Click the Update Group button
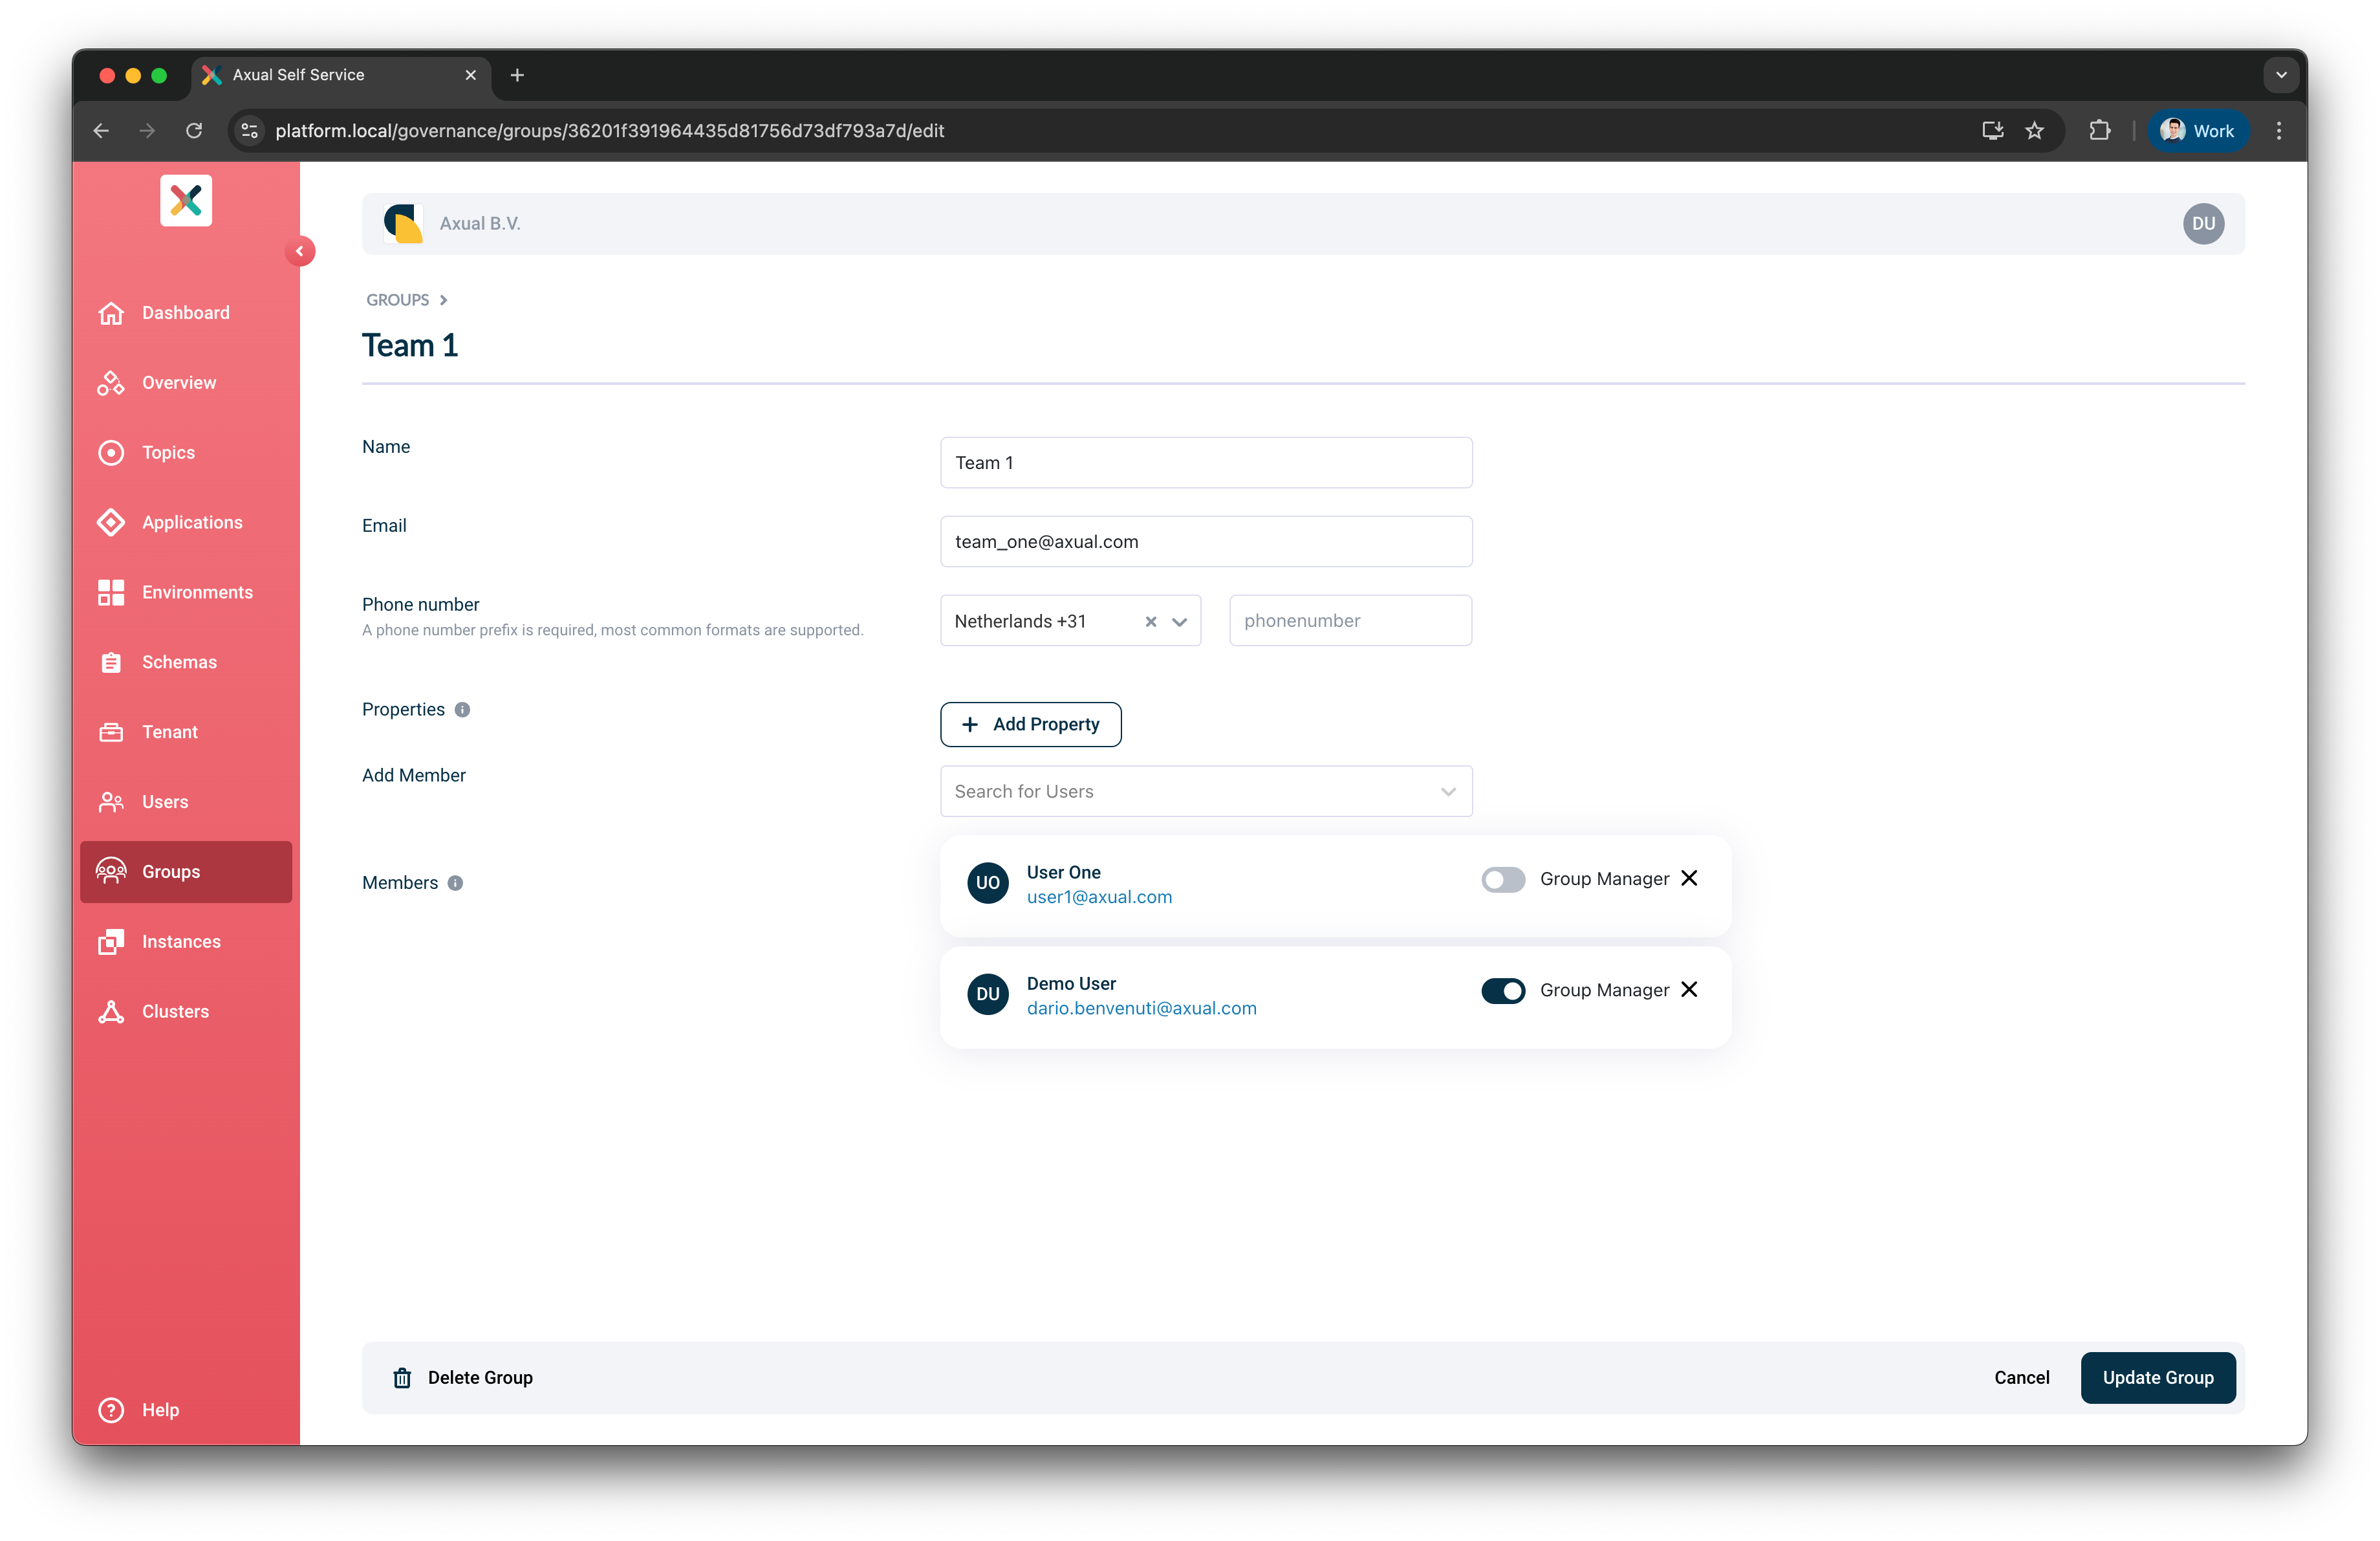 [x=2157, y=1378]
